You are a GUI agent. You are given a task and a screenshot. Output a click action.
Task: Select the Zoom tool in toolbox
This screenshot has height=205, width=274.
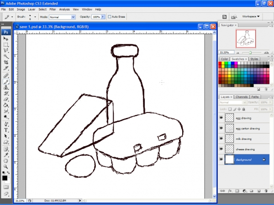point(6,167)
